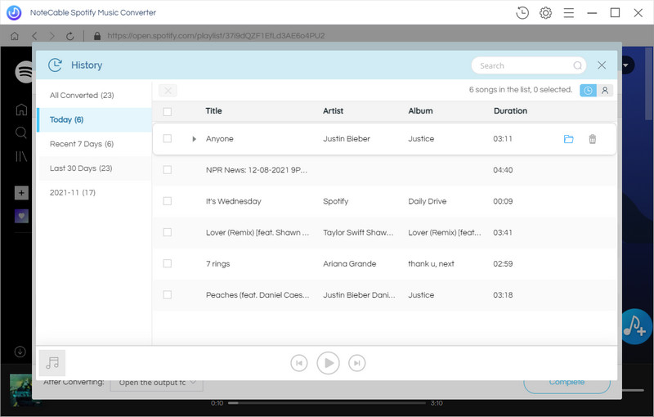Screen dimensions: 654x417
Task: Select Last 30 Days (23) category
Action: [94, 168]
